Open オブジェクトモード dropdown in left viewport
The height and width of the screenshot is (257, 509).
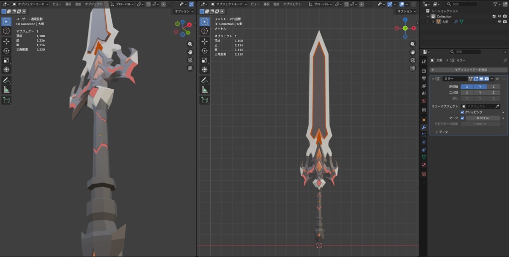click(x=30, y=4)
